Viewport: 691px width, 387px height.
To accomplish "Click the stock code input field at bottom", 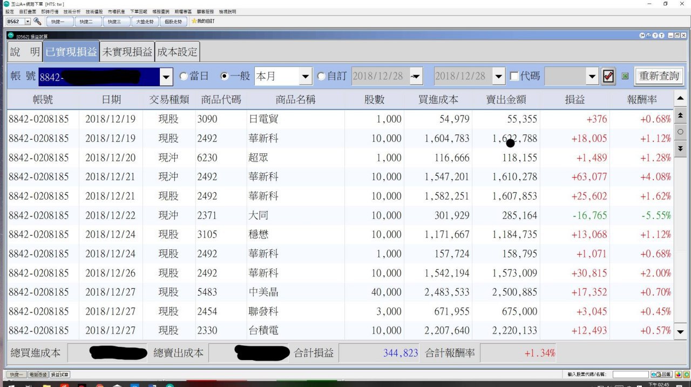I will pyautogui.click(x=630, y=374).
